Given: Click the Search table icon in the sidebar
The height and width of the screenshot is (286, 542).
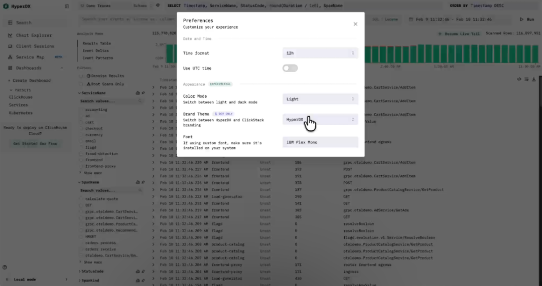Looking at the screenshot, I should (x=10, y=23).
